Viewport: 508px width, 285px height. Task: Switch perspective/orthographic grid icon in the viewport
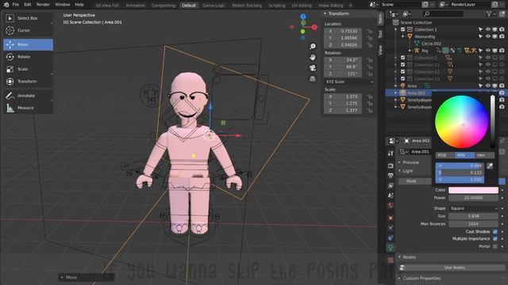[313, 79]
